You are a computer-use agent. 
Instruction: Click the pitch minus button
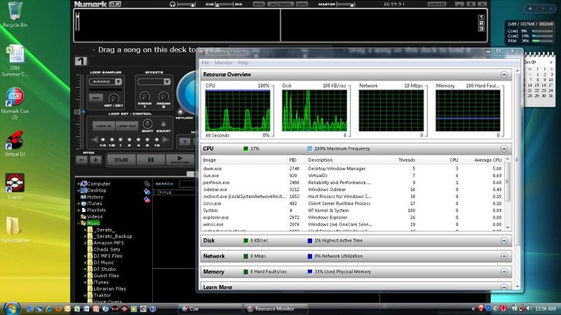82,160
